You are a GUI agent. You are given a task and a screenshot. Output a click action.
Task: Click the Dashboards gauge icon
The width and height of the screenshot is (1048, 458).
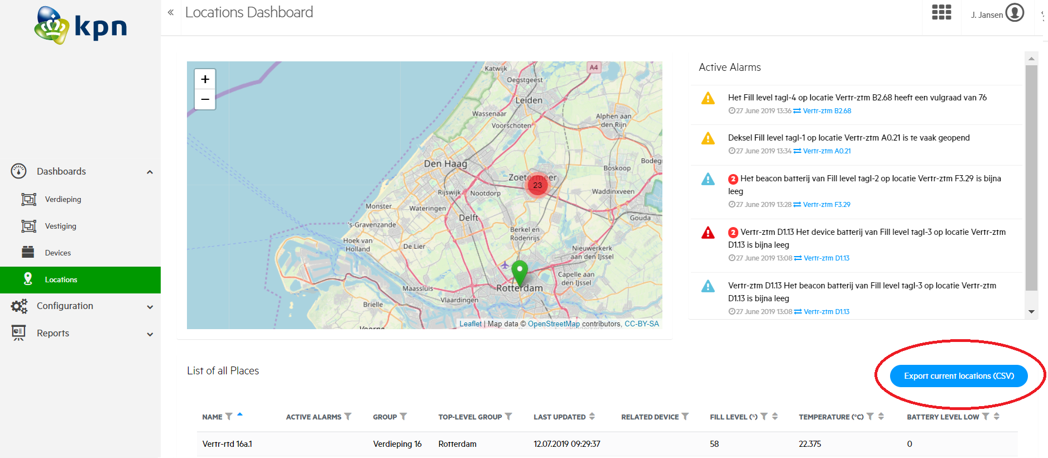19,171
